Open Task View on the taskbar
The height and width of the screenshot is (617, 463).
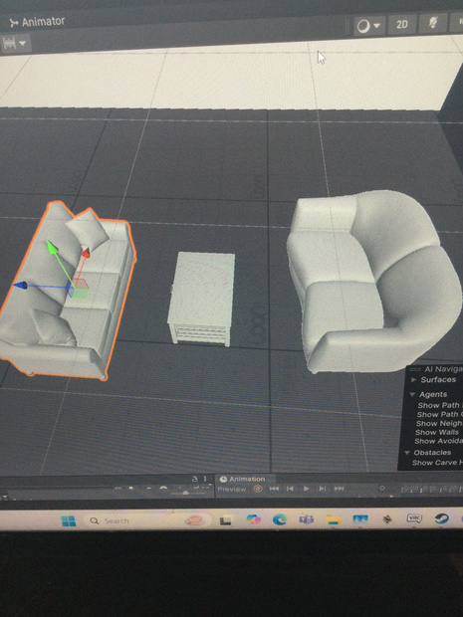click(x=226, y=520)
